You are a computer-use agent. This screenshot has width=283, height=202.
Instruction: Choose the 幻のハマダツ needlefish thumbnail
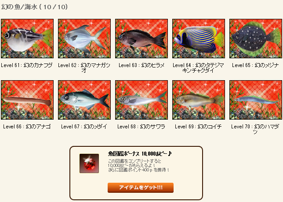[256, 100]
